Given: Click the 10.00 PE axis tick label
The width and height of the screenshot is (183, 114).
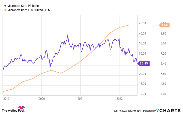Looking at the screenshot, I should point(142,94).
